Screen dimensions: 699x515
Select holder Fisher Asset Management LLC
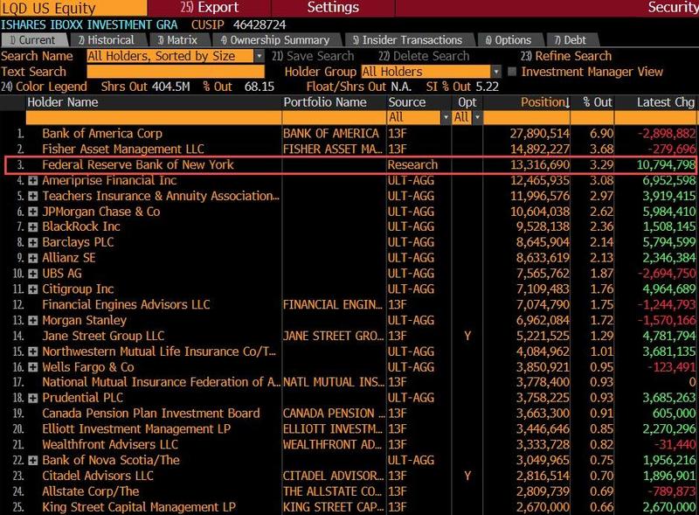pos(123,149)
